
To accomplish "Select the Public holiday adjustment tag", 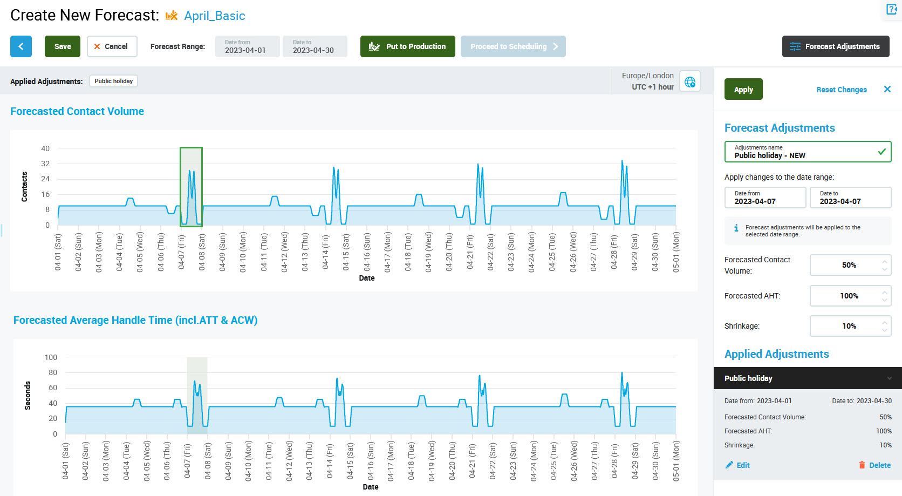I will pos(113,81).
